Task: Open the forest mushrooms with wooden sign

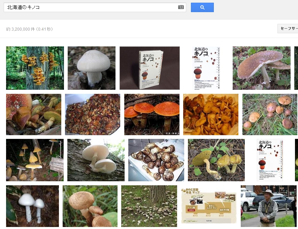Action: [35, 160]
